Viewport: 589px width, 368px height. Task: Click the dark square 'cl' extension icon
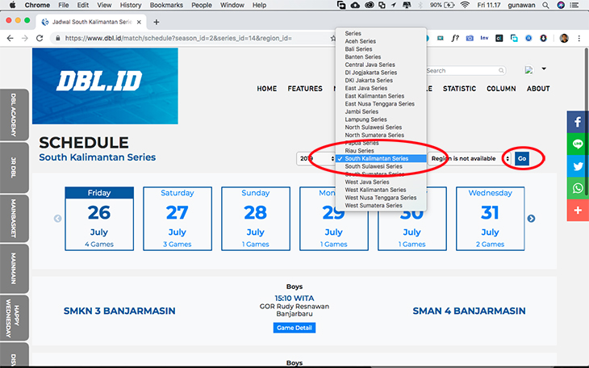click(499, 38)
